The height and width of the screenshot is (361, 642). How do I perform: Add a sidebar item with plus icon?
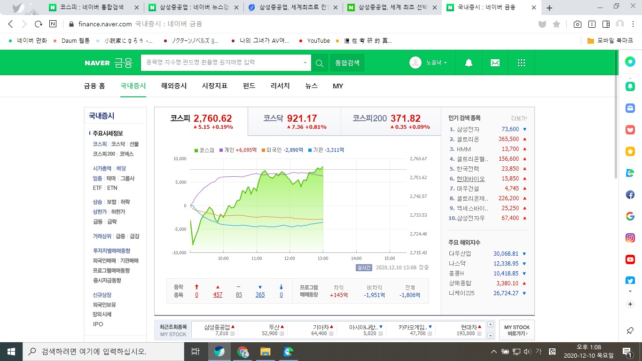click(x=630, y=304)
